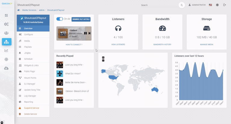Image resolution: width=231 pixels, height=124 pixels.
Task: Toggle the On Air switch
Action: [x=60, y=19]
